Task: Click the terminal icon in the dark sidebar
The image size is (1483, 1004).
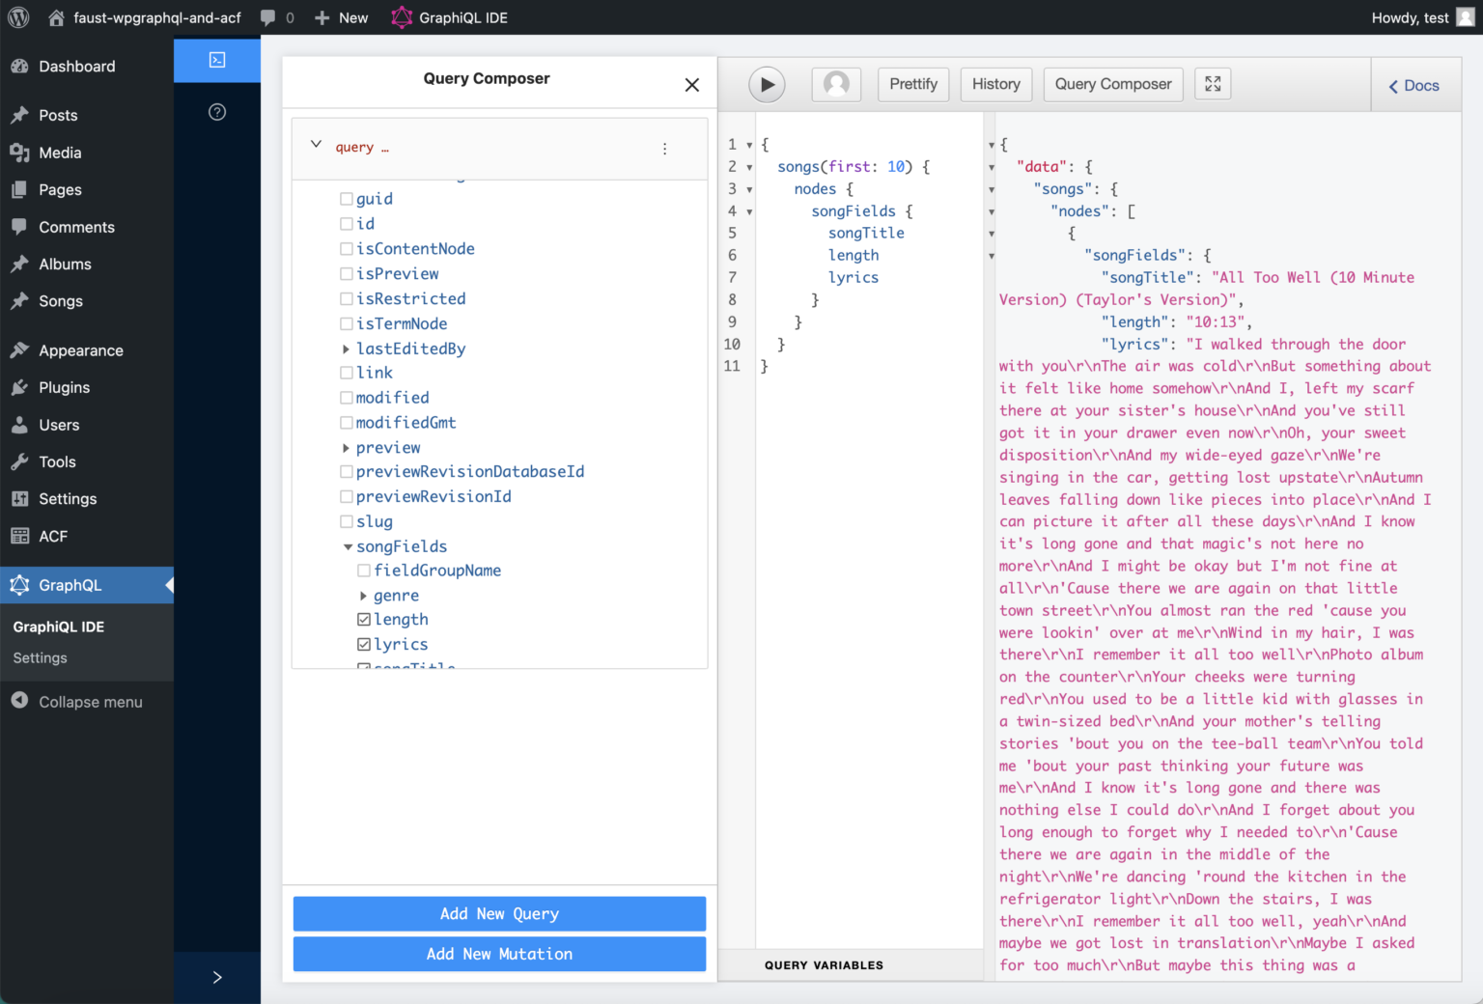Action: 216,59
